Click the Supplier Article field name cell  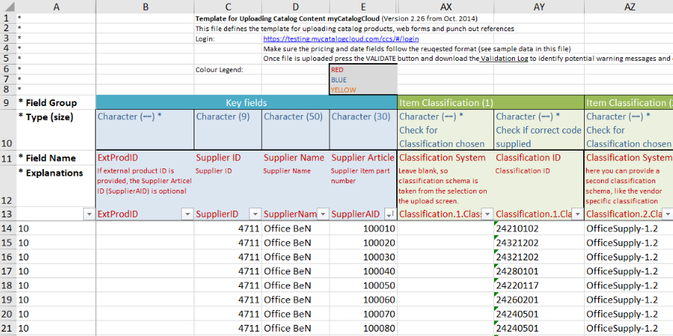click(363, 157)
